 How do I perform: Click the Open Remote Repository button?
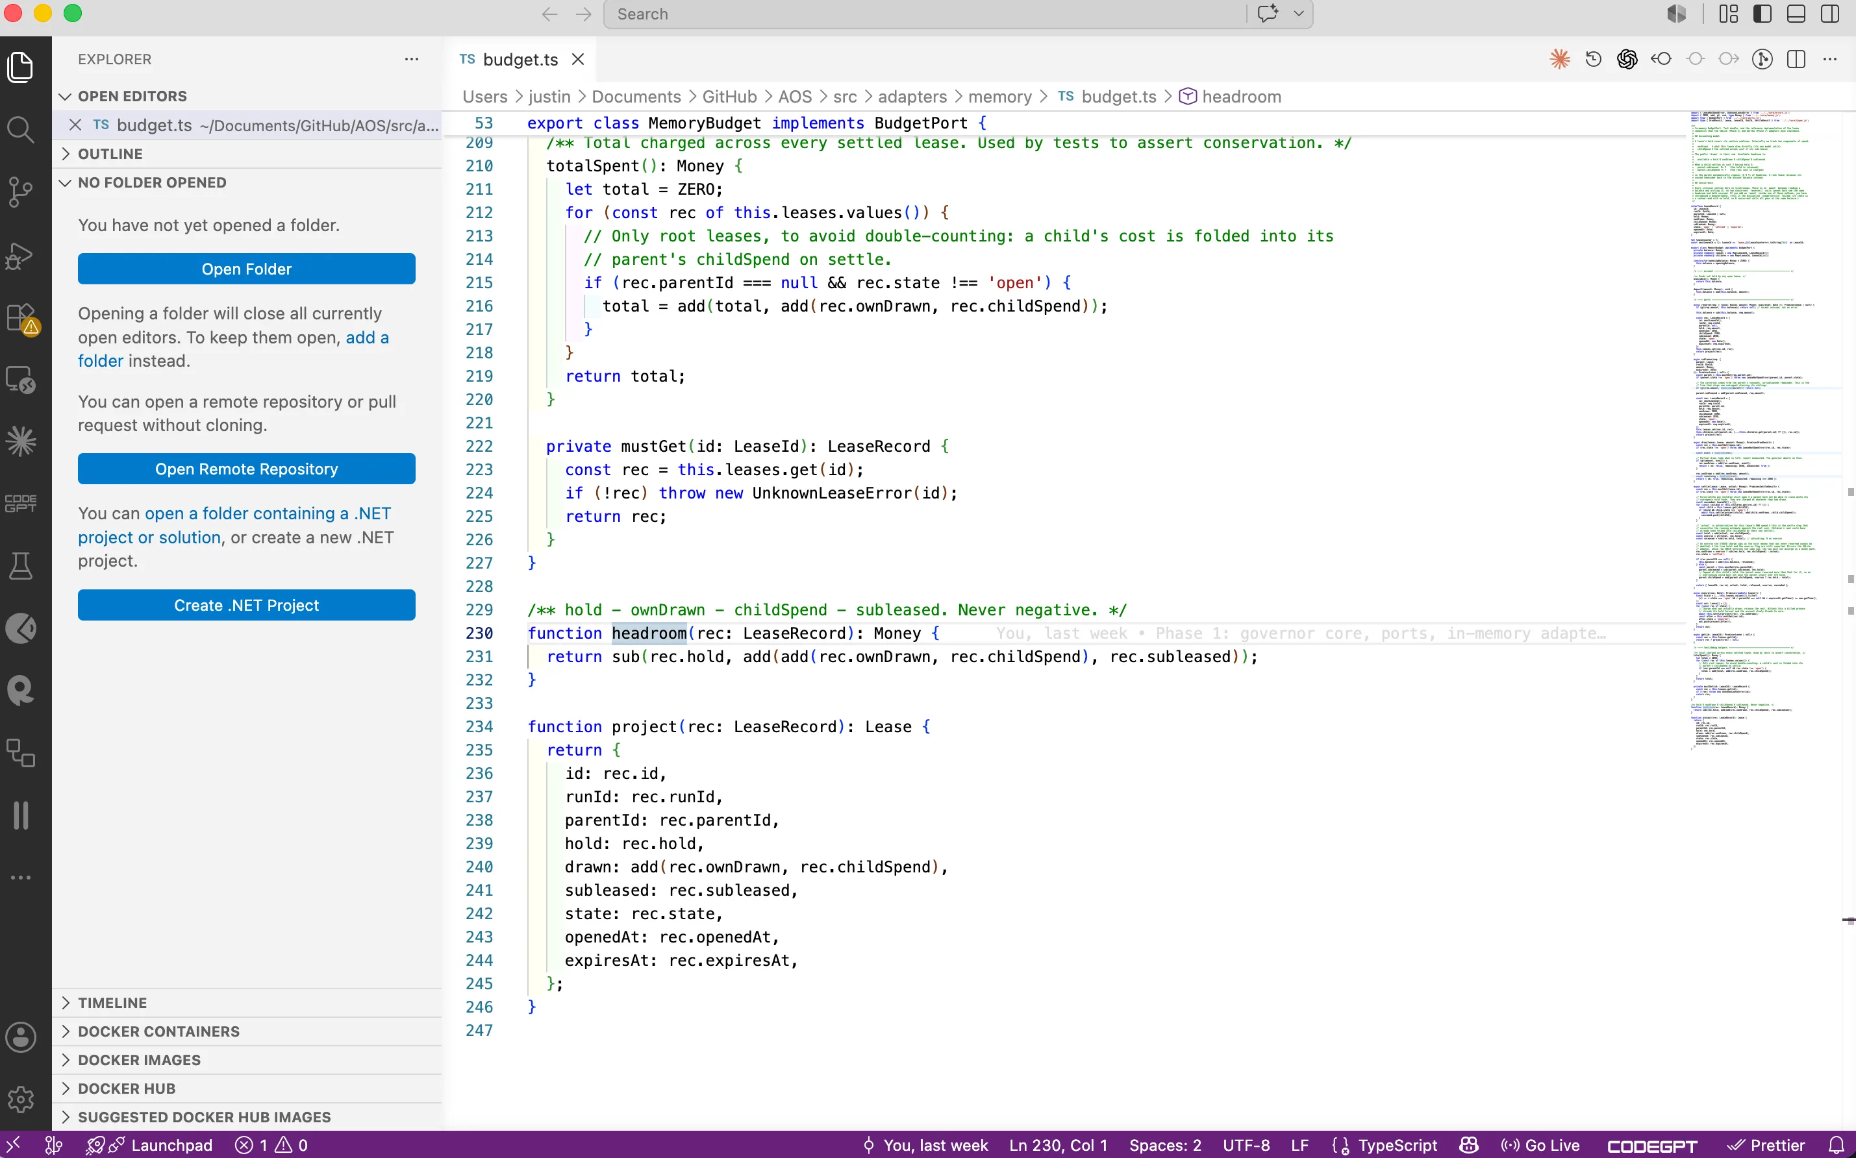pyautogui.click(x=247, y=469)
